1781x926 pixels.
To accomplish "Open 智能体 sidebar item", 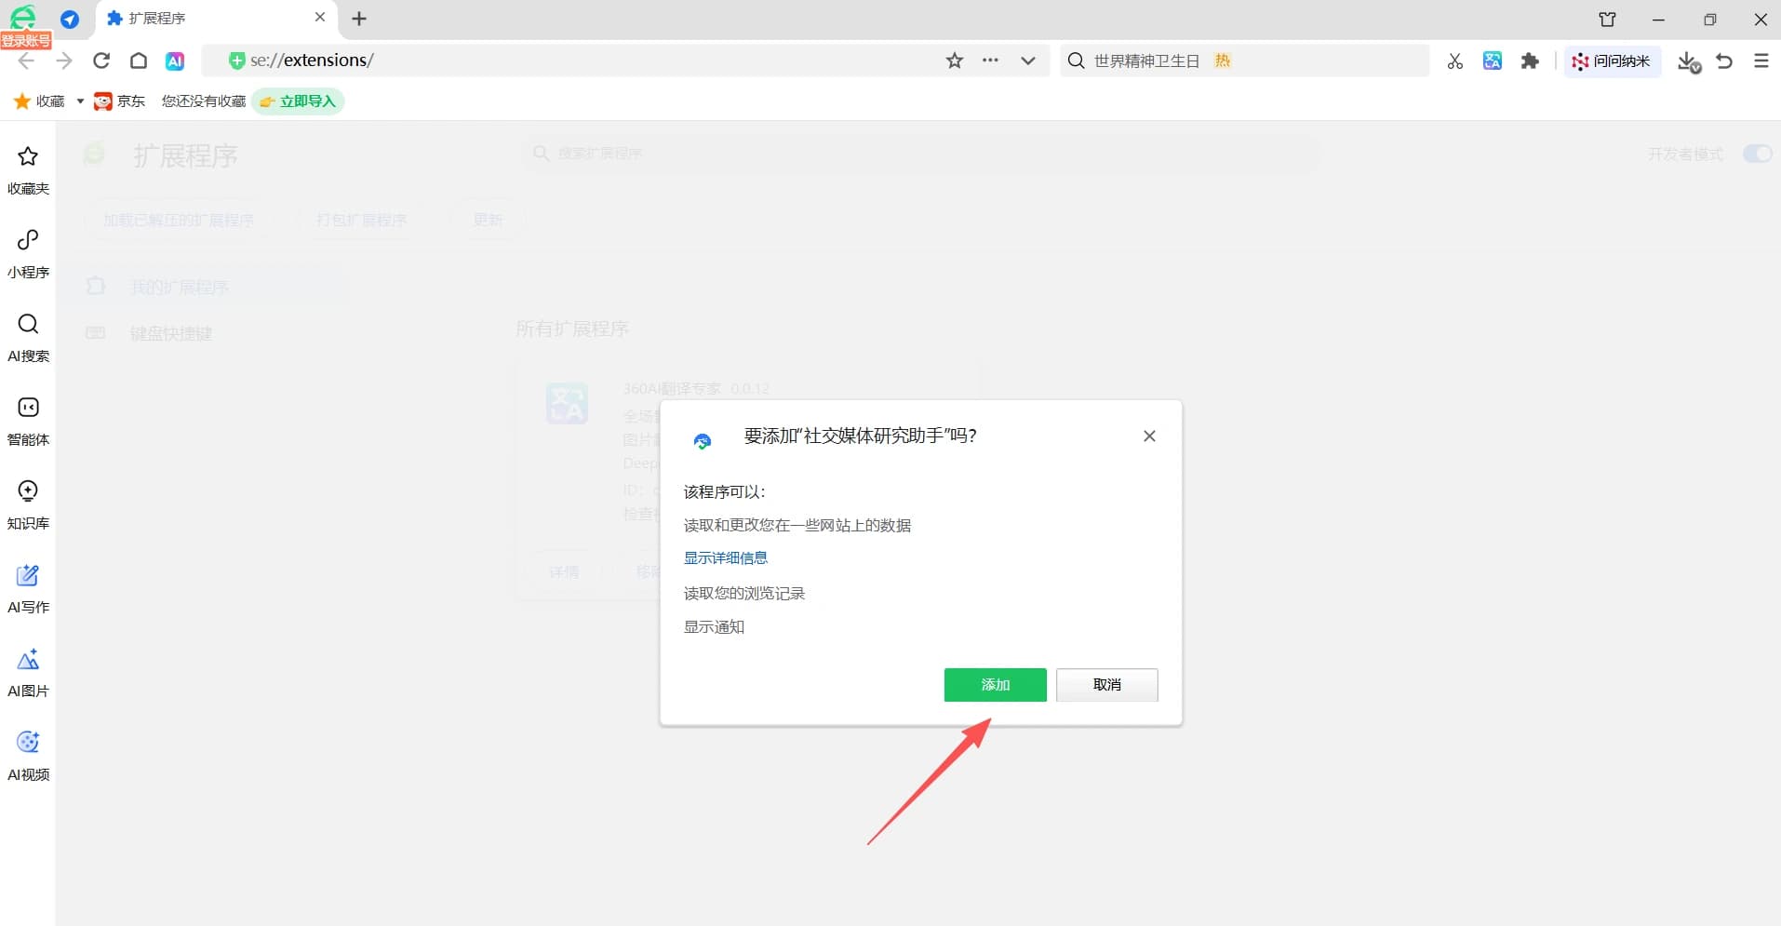I will click(28, 422).
